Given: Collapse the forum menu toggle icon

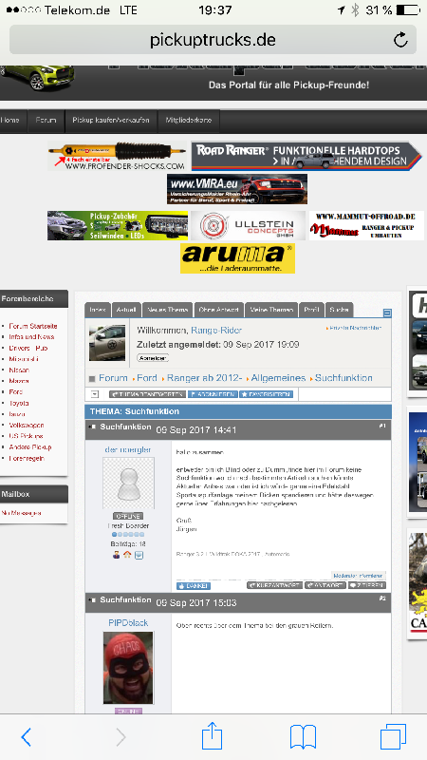Looking at the screenshot, I should (x=387, y=313).
